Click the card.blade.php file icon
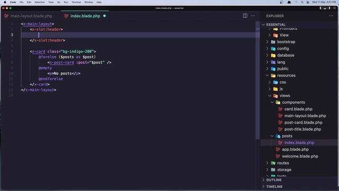Viewport: 339px width, 191px height. 280,109
